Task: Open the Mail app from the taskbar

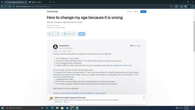Action: 67,108
